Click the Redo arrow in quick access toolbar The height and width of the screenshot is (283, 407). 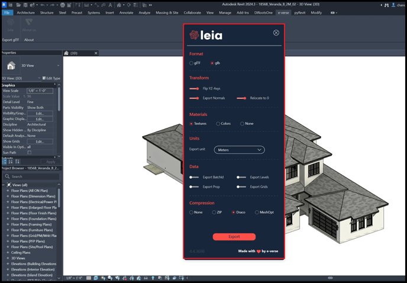coord(52,5)
